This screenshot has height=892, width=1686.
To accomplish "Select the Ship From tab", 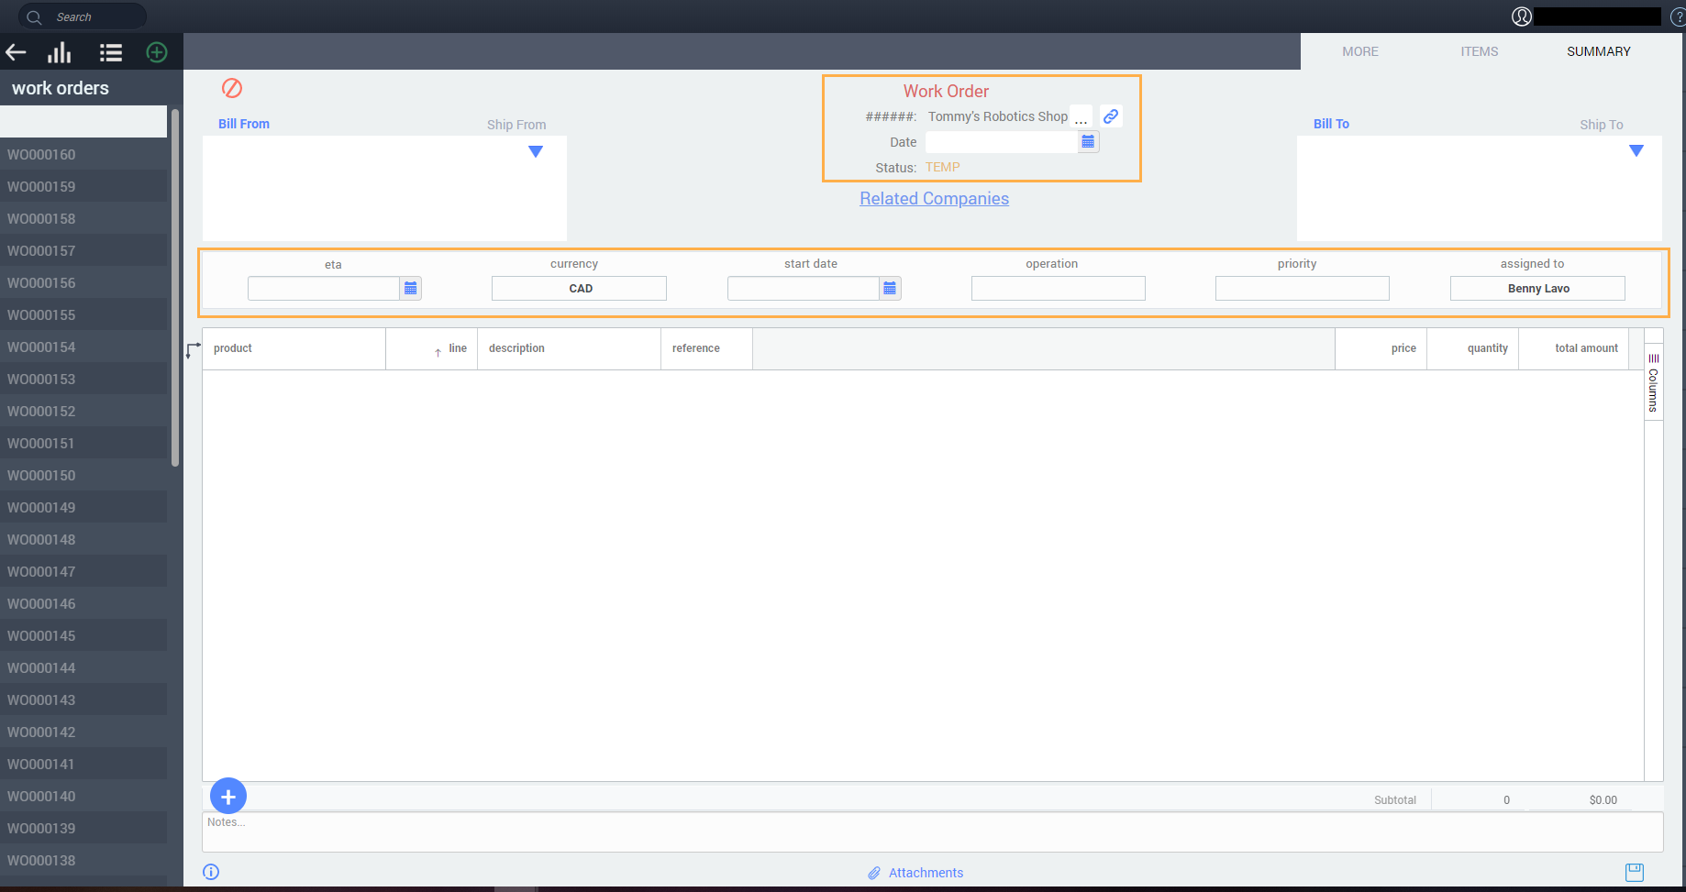I will pyautogui.click(x=516, y=125).
